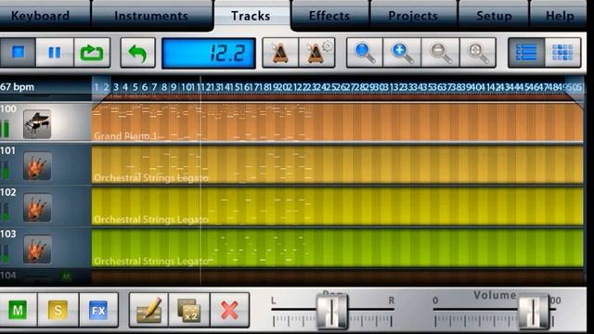Click the Volume slider knob
594x334 pixels.
(x=534, y=312)
